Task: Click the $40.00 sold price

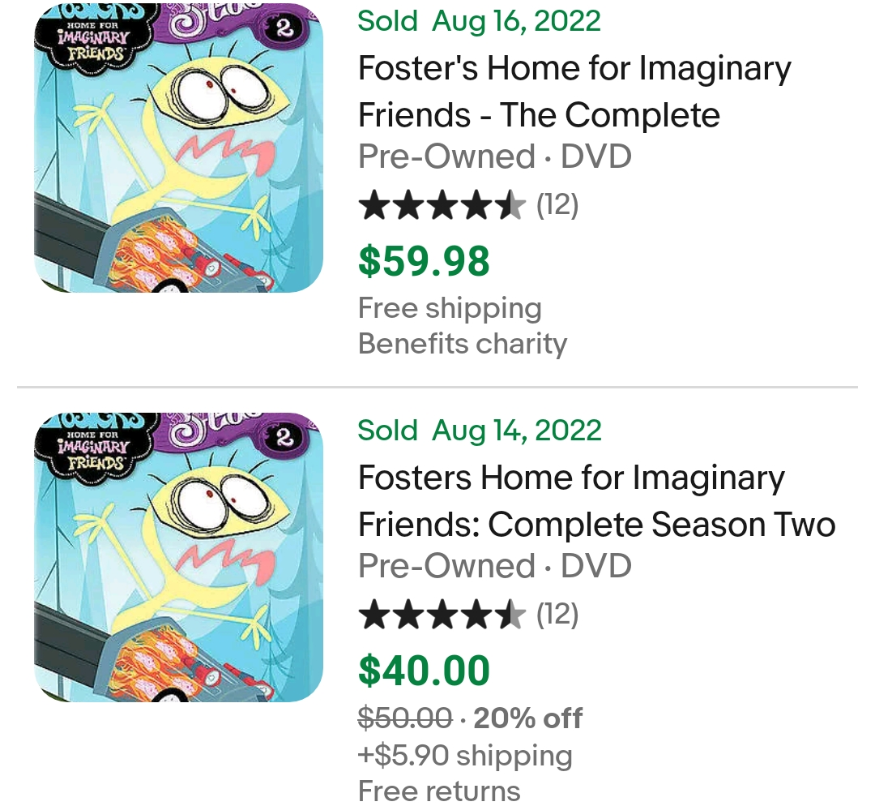Action: click(x=424, y=671)
